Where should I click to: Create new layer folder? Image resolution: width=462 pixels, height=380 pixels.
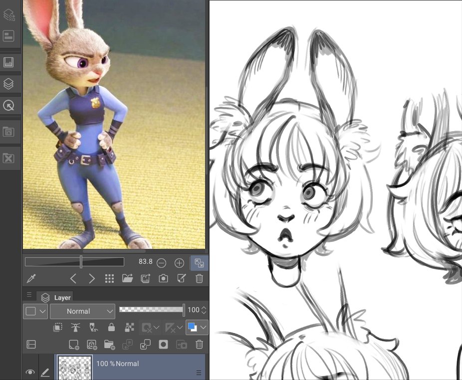coord(109,345)
